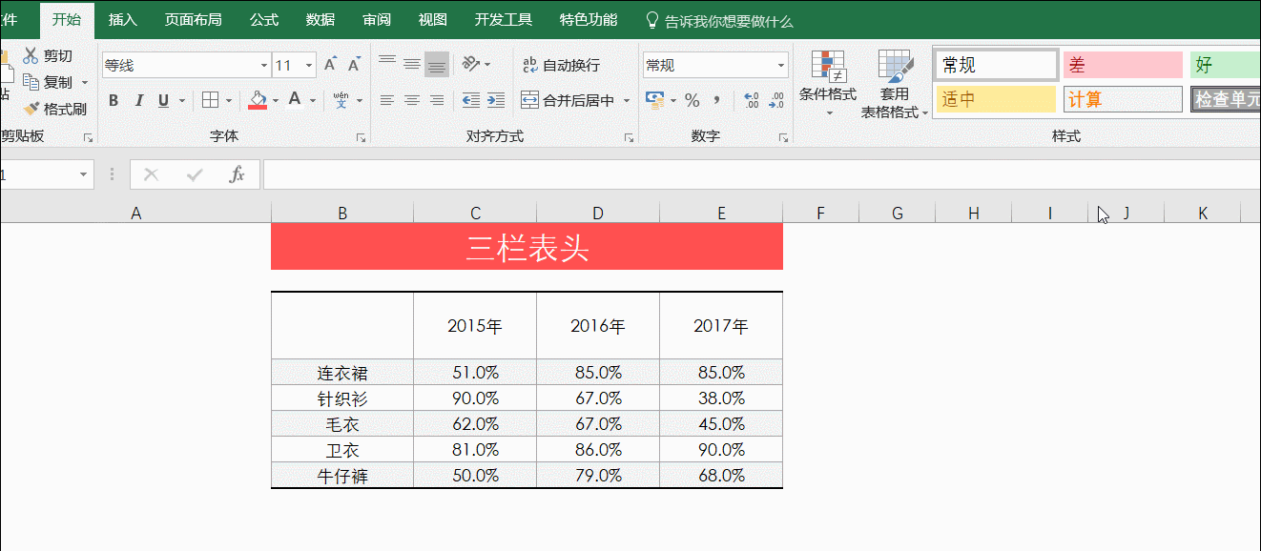Open the Fill Color dropdown arrow
The height and width of the screenshot is (551, 1261).
point(275,99)
